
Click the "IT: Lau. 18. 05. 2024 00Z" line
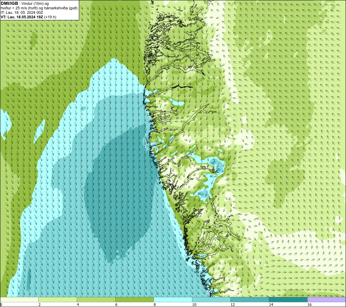[x=22, y=12]
